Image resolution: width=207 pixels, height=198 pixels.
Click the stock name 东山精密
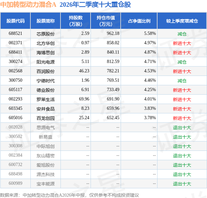46,155
